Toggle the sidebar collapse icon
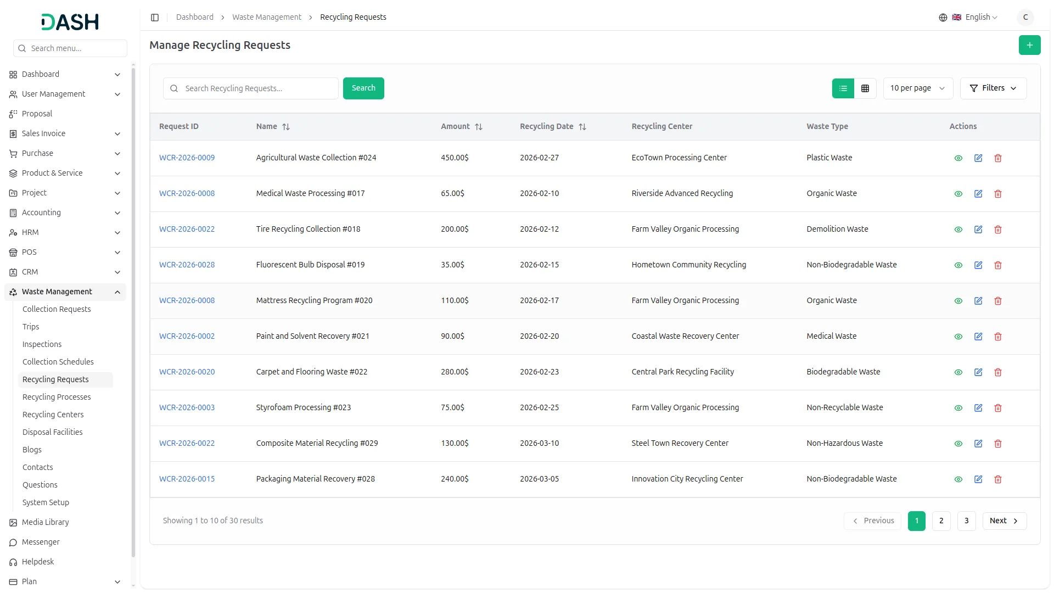 click(155, 18)
